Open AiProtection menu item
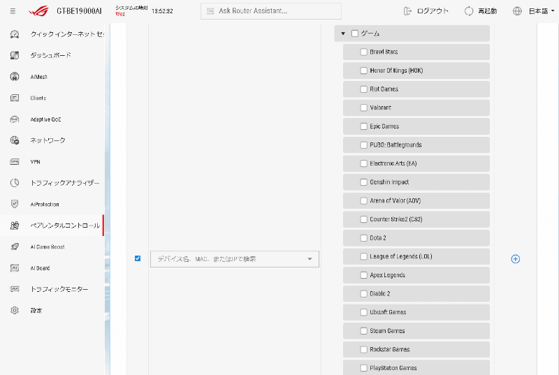The image size is (559, 375). click(x=45, y=205)
